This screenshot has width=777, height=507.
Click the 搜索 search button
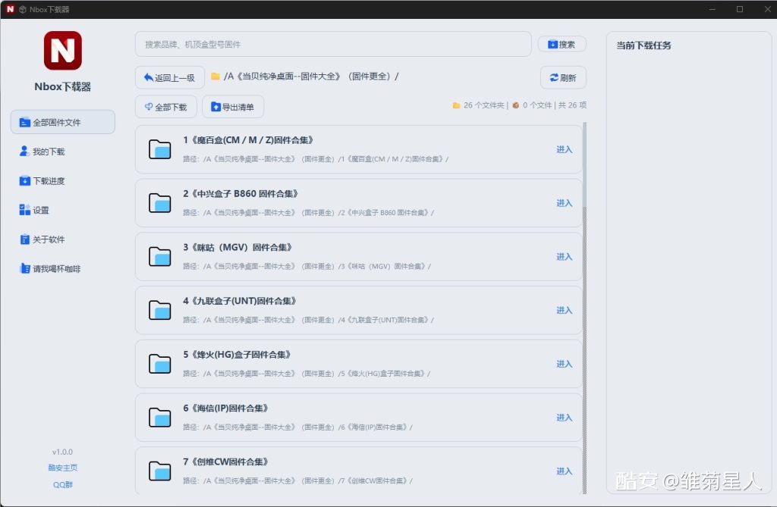[x=562, y=45]
